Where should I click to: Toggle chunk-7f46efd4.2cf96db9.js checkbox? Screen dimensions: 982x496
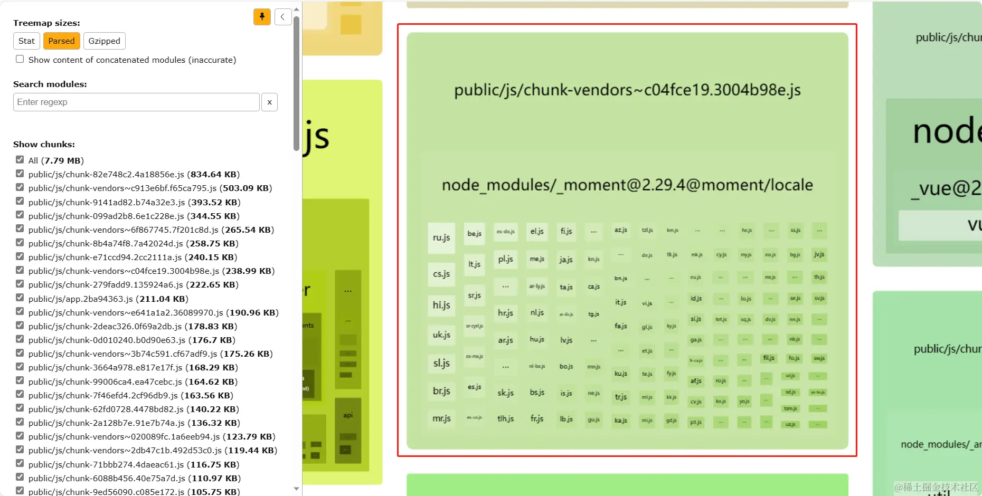click(x=20, y=394)
